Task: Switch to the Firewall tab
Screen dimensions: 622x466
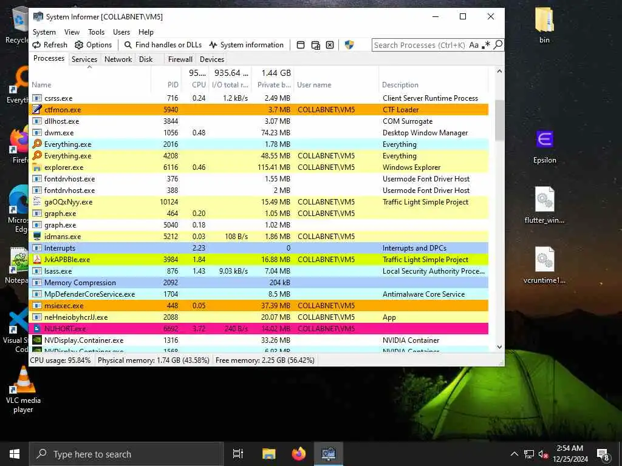Action: point(180,59)
